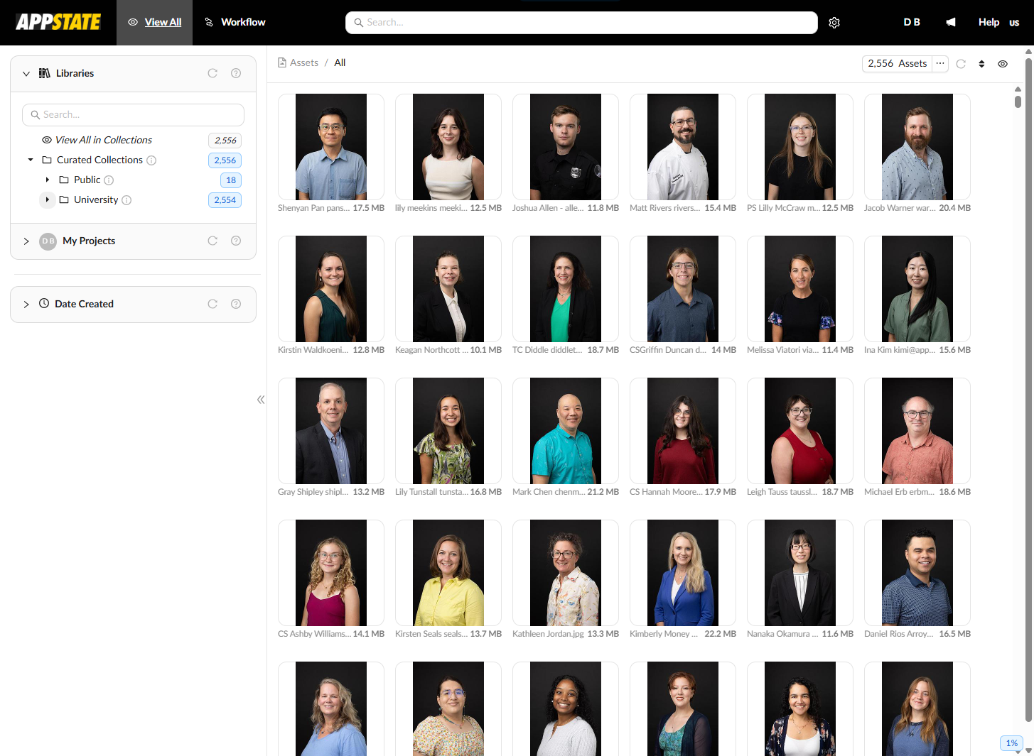Click the AppState logo

pyautogui.click(x=58, y=22)
